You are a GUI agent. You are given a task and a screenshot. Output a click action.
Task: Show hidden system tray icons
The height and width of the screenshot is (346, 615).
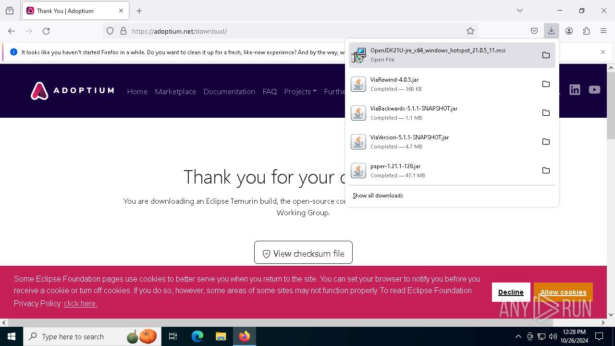pos(518,336)
